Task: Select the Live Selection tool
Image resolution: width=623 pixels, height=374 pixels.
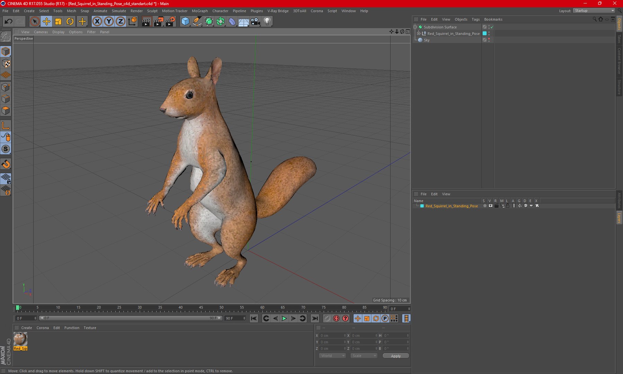Action: tap(35, 21)
